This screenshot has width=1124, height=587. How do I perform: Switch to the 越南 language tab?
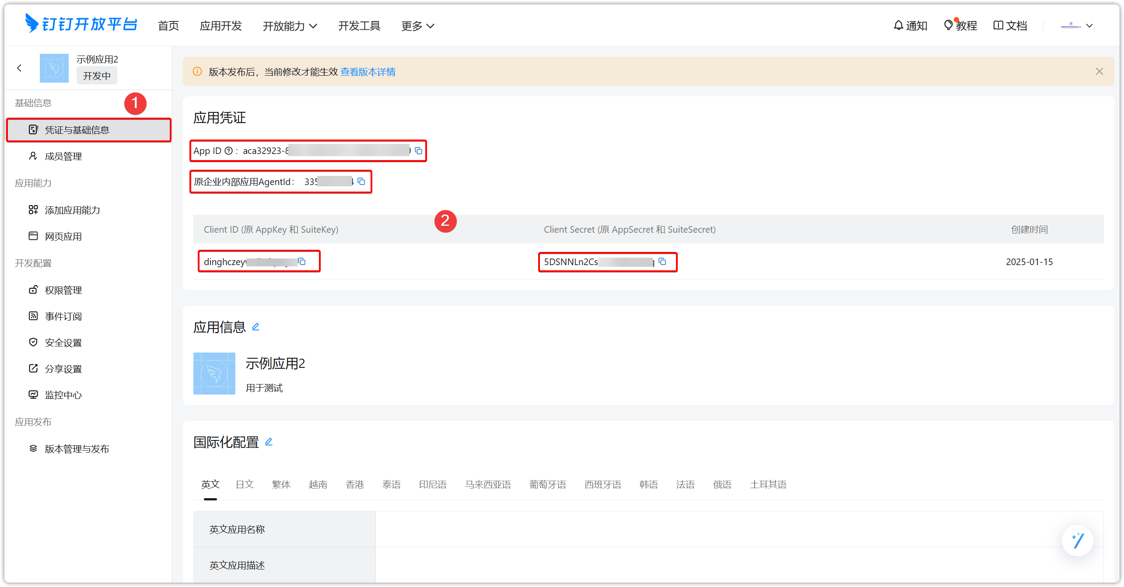coord(318,484)
